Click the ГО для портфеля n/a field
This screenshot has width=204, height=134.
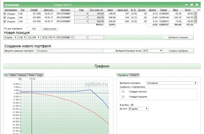point(34,29)
